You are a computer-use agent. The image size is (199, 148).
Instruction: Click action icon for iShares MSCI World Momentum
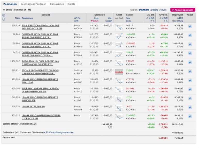pyautogui.click(x=190, y=117)
